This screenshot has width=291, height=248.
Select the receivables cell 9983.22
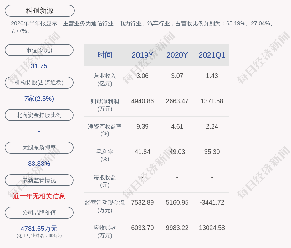click(177, 228)
